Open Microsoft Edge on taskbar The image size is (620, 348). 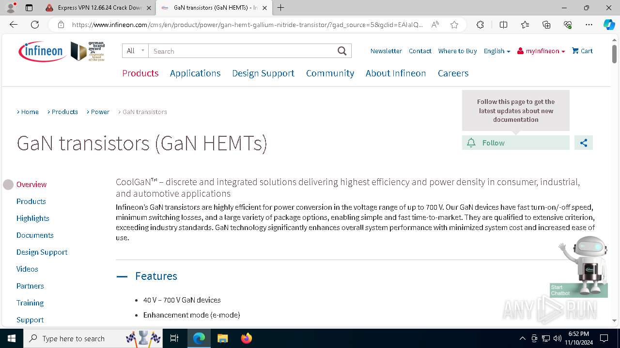(x=199, y=338)
